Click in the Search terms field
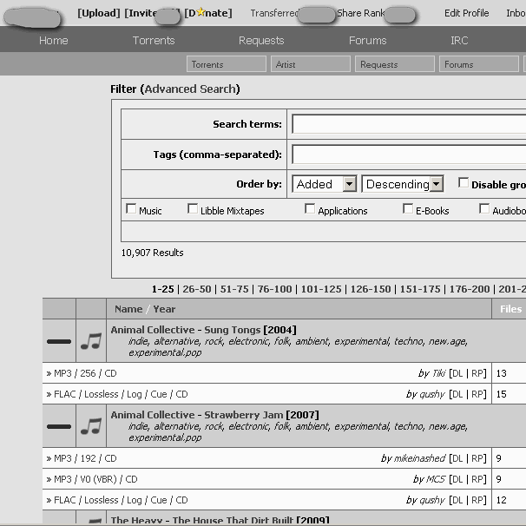The image size is (526, 526). [x=409, y=124]
